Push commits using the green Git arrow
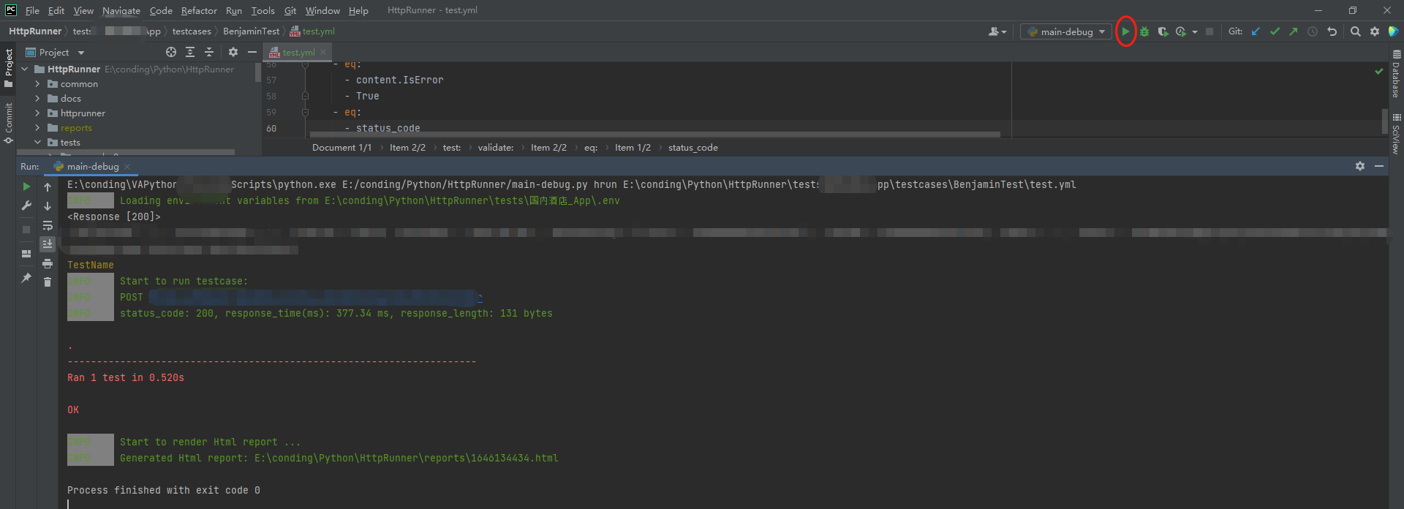The height and width of the screenshot is (509, 1404). [x=1293, y=31]
